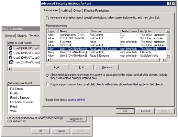Click the help question mark button
The width and height of the screenshot is (178, 137).
(169, 4)
